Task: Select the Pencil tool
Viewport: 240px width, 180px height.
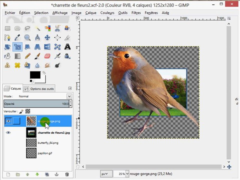Action: pyautogui.click(x=27, y=56)
